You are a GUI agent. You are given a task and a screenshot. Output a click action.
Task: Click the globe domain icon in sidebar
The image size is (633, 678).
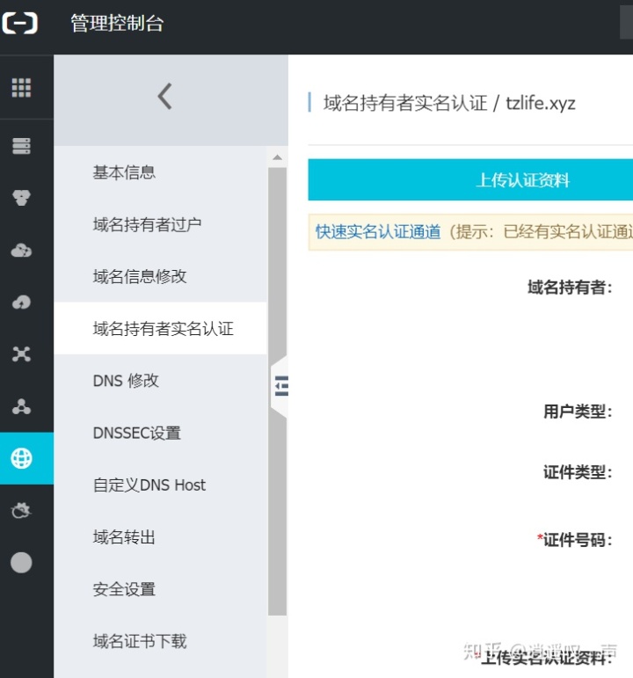pyautogui.click(x=22, y=458)
